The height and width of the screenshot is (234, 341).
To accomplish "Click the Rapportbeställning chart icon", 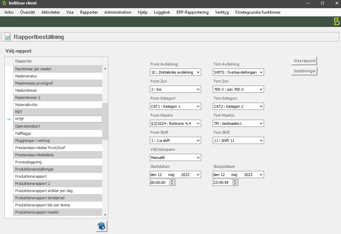I will pos(8,37).
